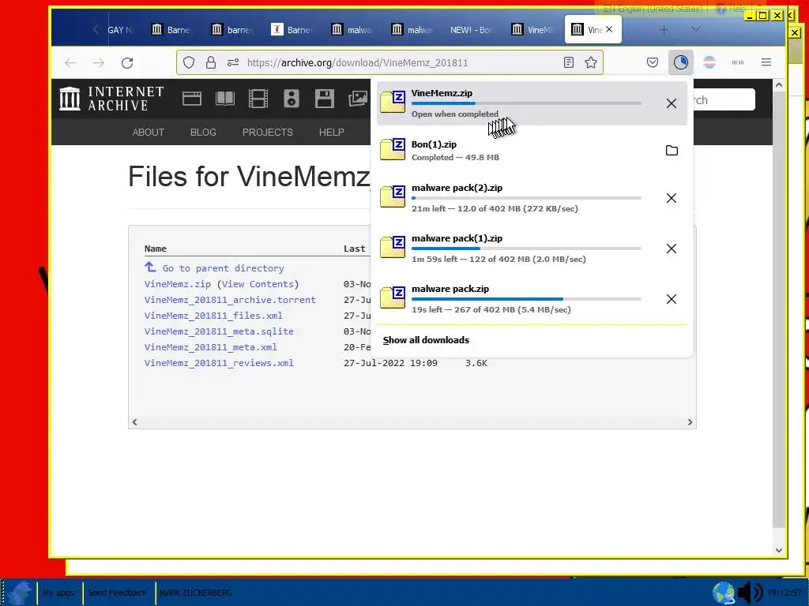Viewport: 809px width, 606px height.
Task: Reload the current page
Action: [x=127, y=63]
